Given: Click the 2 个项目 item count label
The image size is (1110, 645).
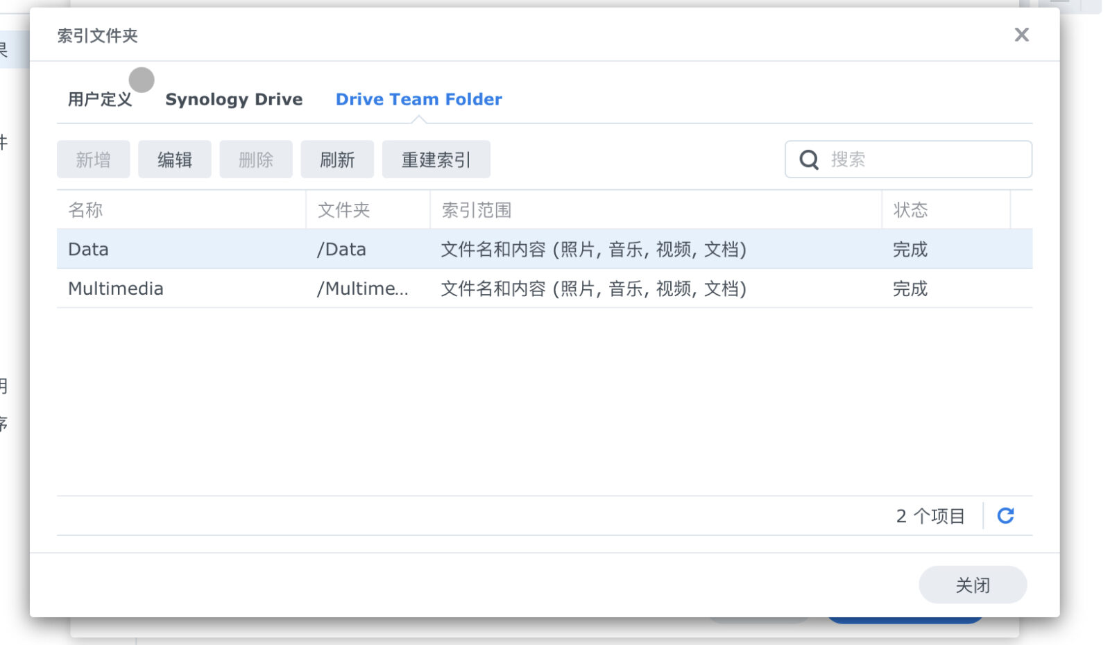Looking at the screenshot, I should 931,515.
